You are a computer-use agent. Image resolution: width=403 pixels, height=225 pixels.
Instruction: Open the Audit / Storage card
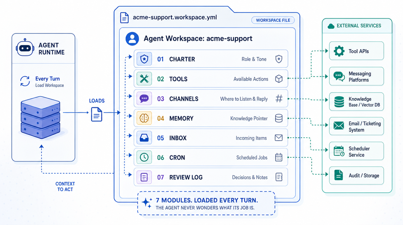[x=356, y=176]
